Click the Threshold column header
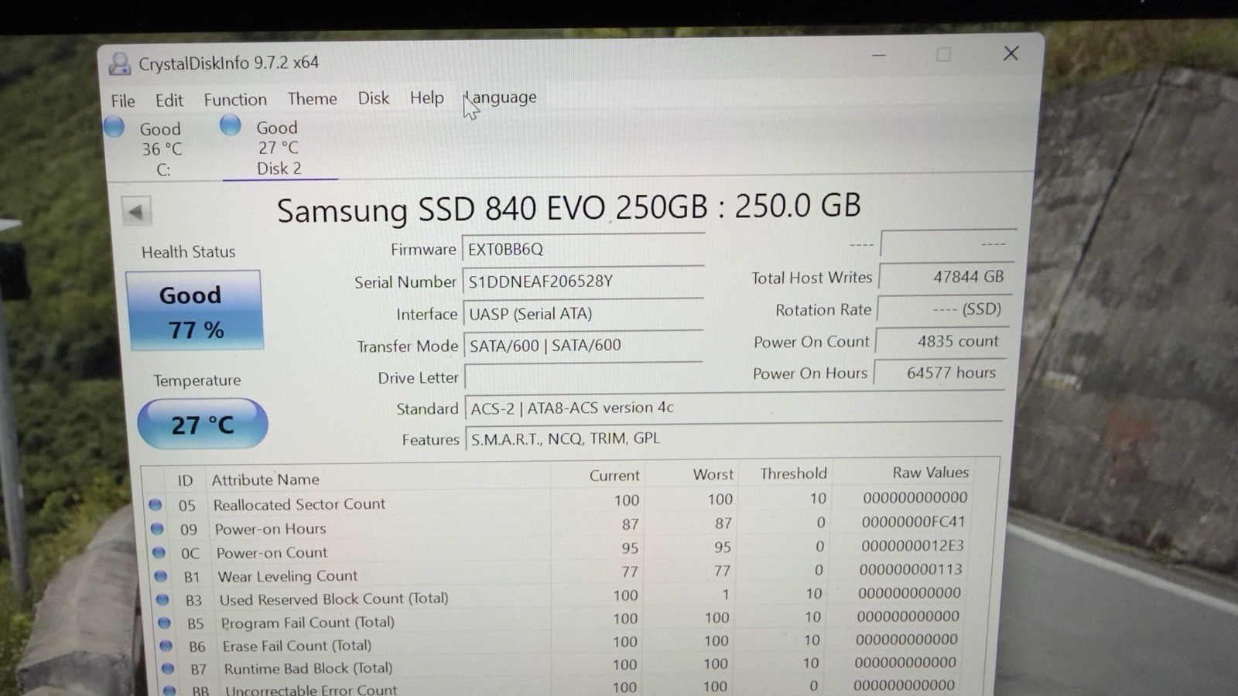 (793, 473)
